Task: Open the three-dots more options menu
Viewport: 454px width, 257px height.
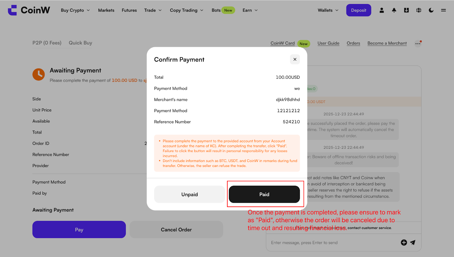Action: (x=418, y=43)
